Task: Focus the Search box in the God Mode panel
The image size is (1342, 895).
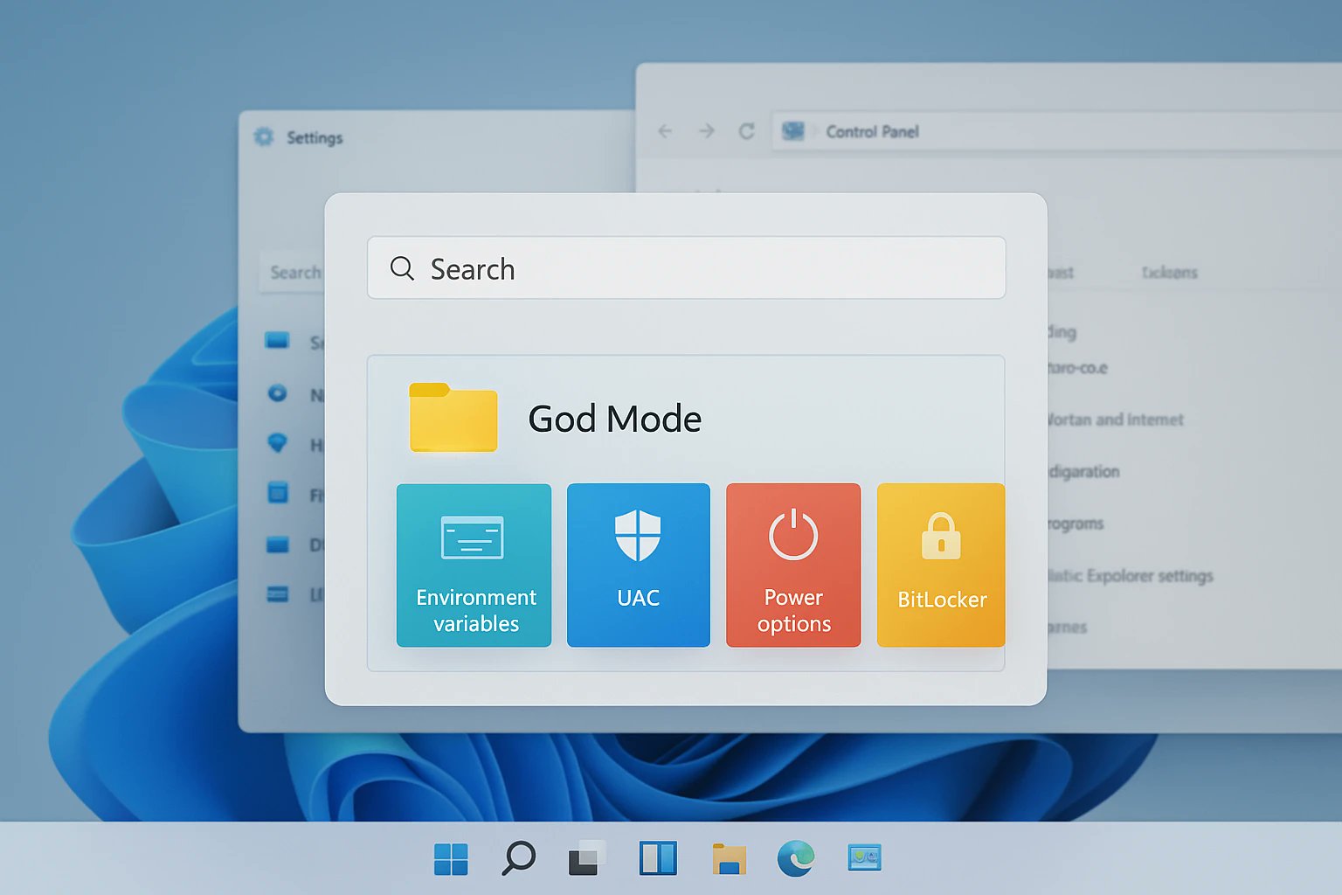Action: pos(687,267)
